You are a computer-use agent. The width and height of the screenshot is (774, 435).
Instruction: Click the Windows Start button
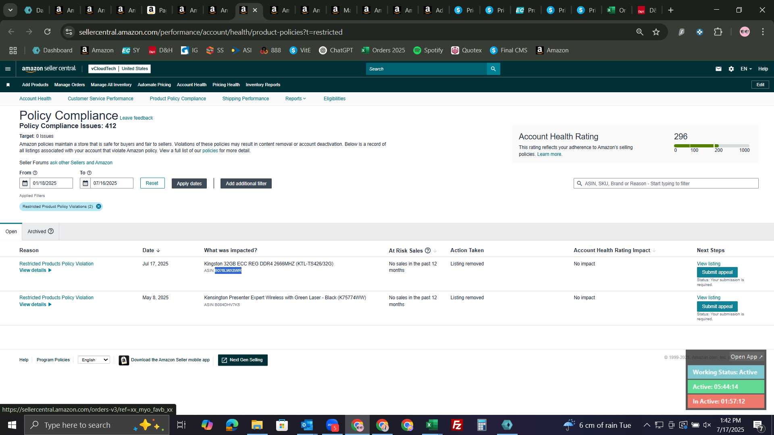click(x=12, y=425)
